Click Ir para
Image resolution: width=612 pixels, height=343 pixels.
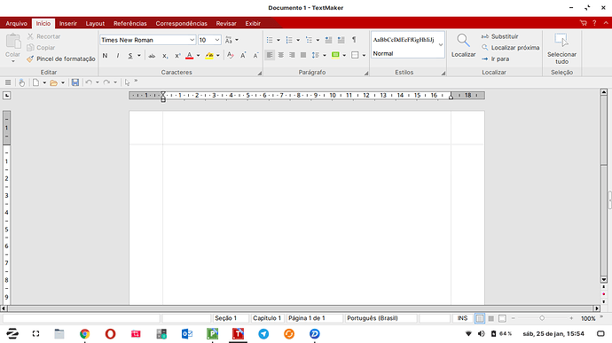click(x=495, y=58)
